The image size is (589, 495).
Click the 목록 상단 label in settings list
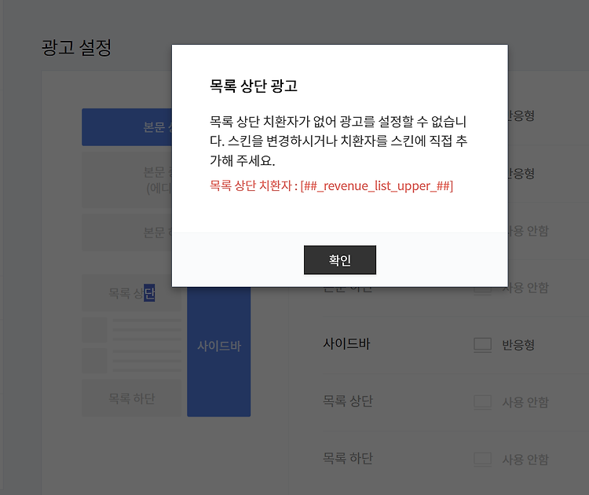(348, 401)
